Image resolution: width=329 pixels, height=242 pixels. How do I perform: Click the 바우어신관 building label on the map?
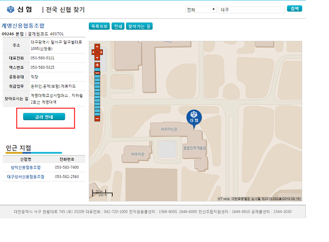(169, 129)
